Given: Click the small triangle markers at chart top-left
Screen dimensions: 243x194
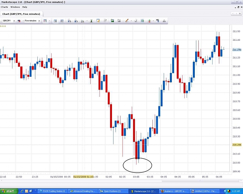Looking at the screenshot, I should (3, 26).
